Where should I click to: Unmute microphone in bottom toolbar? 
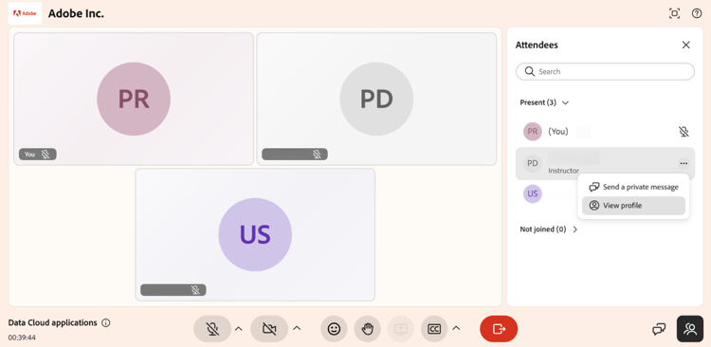point(212,328)
